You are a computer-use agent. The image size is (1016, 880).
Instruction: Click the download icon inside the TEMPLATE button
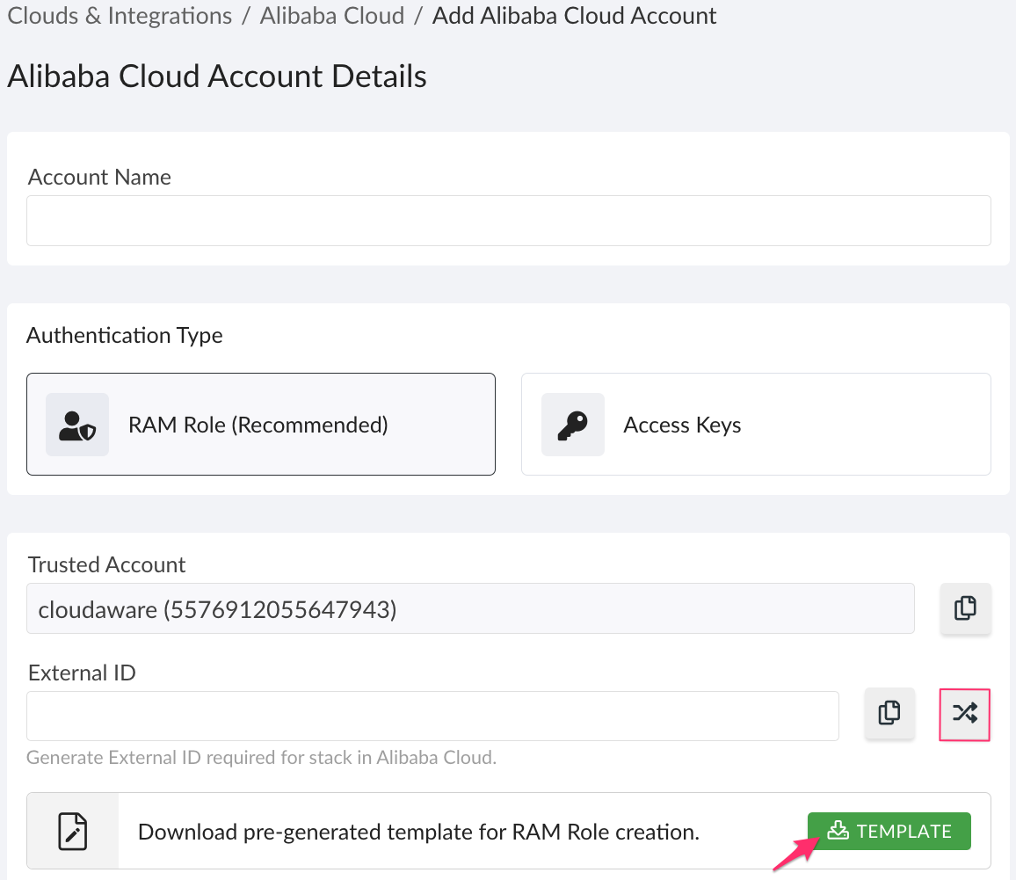pyautogui.click(x=838, y=830)
